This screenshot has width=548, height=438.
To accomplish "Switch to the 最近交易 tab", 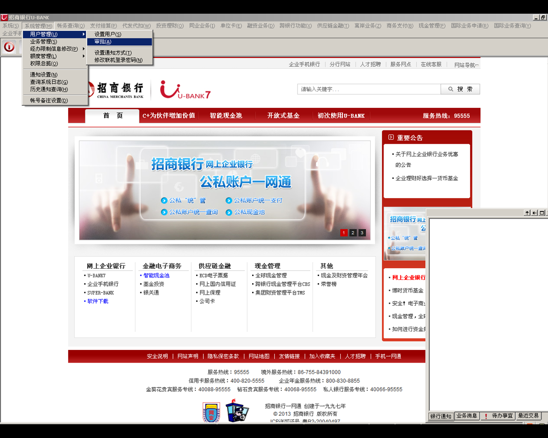I will (x=528, y=416).
